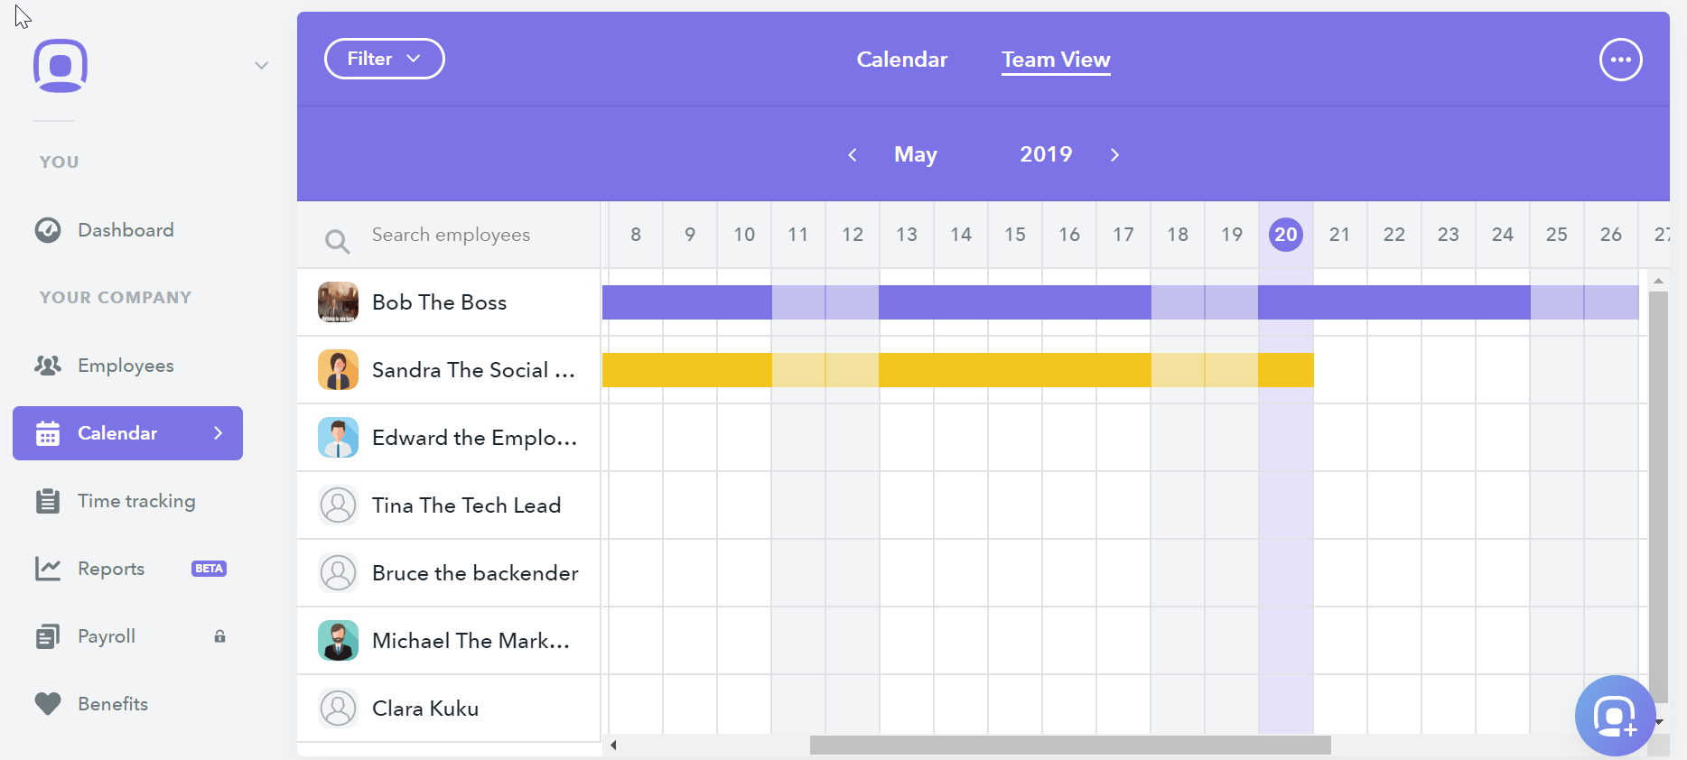Open Bob The Boss employee row

(449, 302)
